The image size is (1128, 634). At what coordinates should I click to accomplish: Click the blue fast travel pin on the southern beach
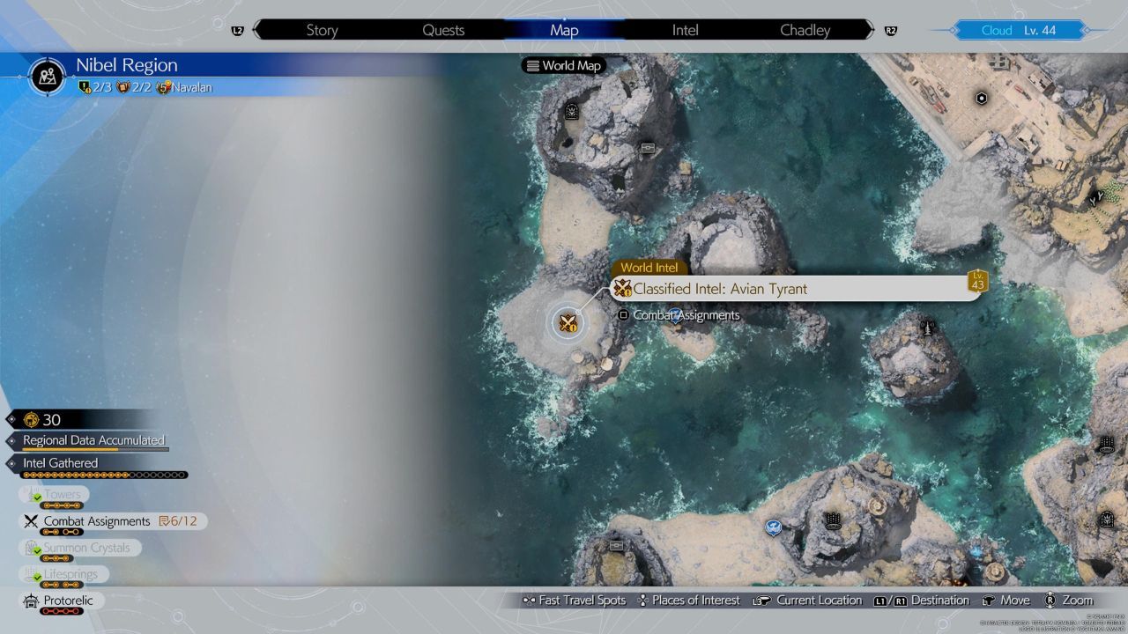coord(773,527)
